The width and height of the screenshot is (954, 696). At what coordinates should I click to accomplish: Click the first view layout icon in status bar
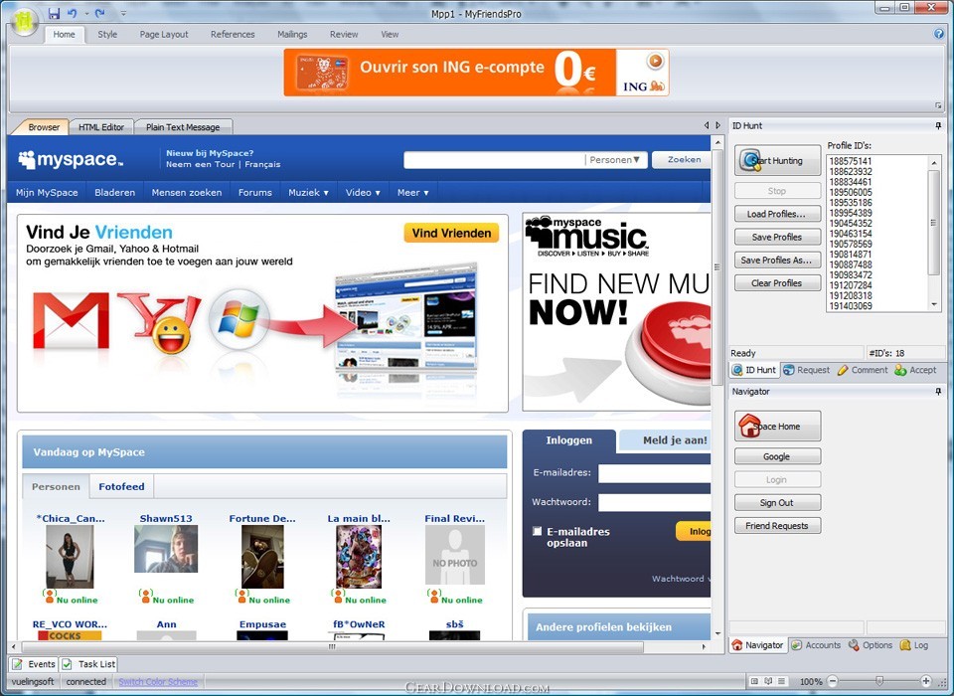754,681
